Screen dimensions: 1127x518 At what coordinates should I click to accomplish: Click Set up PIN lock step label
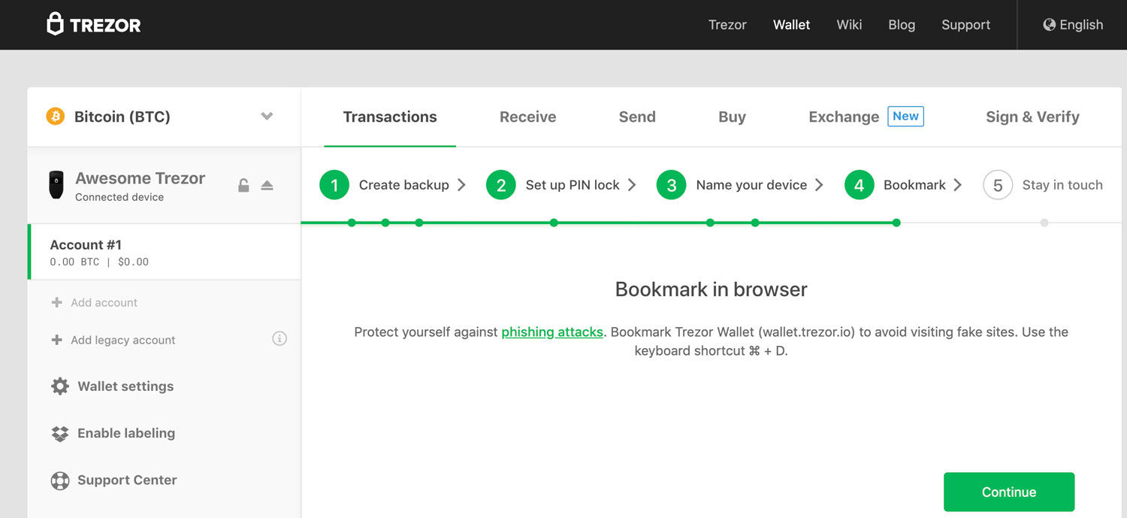(x=573, y=185)
